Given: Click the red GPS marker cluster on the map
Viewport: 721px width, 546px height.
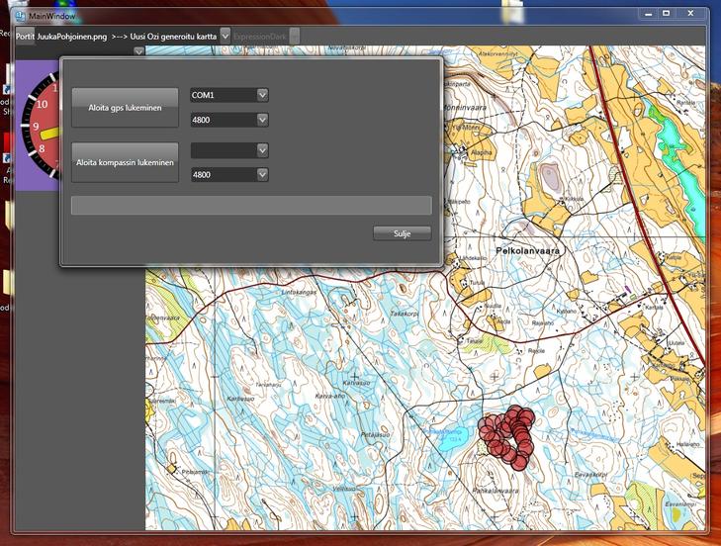Looking at the screenshot, I should pos(508,435).
